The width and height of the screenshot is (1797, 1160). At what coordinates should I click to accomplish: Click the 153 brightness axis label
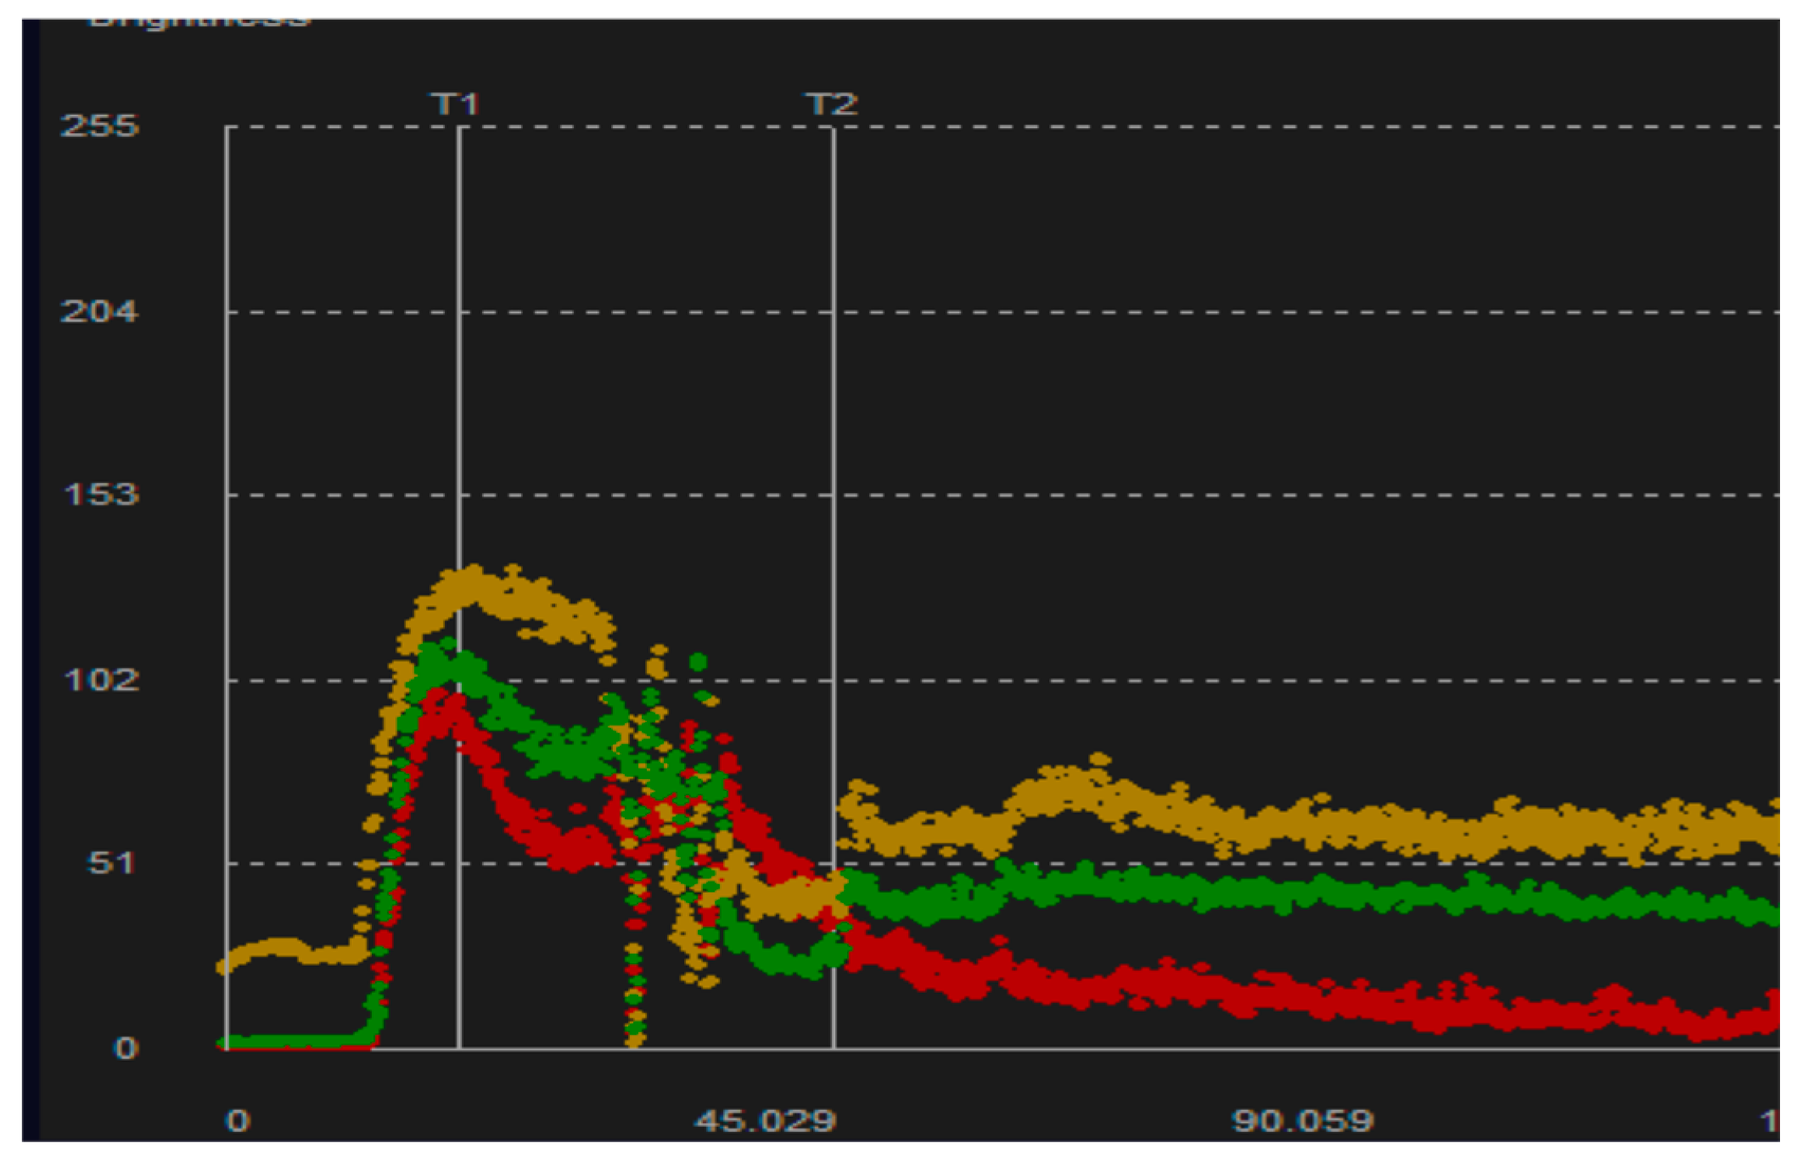(101, 494)
